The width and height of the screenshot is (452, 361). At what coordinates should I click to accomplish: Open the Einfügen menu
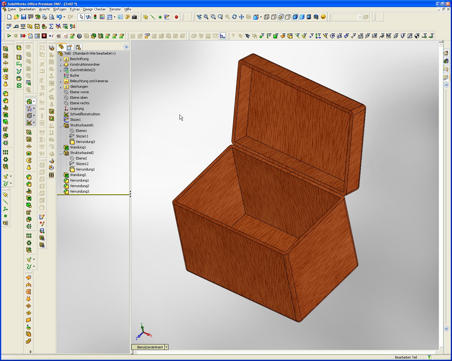(x=60, y=9)
